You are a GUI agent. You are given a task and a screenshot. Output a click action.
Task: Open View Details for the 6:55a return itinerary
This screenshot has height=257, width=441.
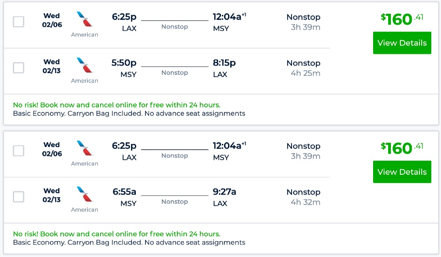point(402,172)
